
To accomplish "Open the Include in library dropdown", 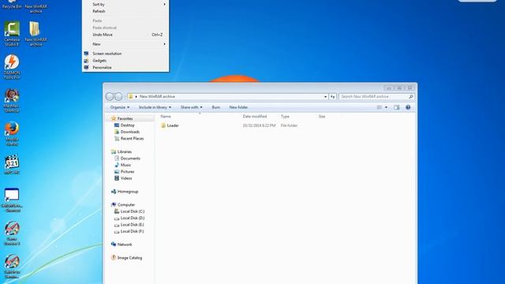I will click(155, 107).
